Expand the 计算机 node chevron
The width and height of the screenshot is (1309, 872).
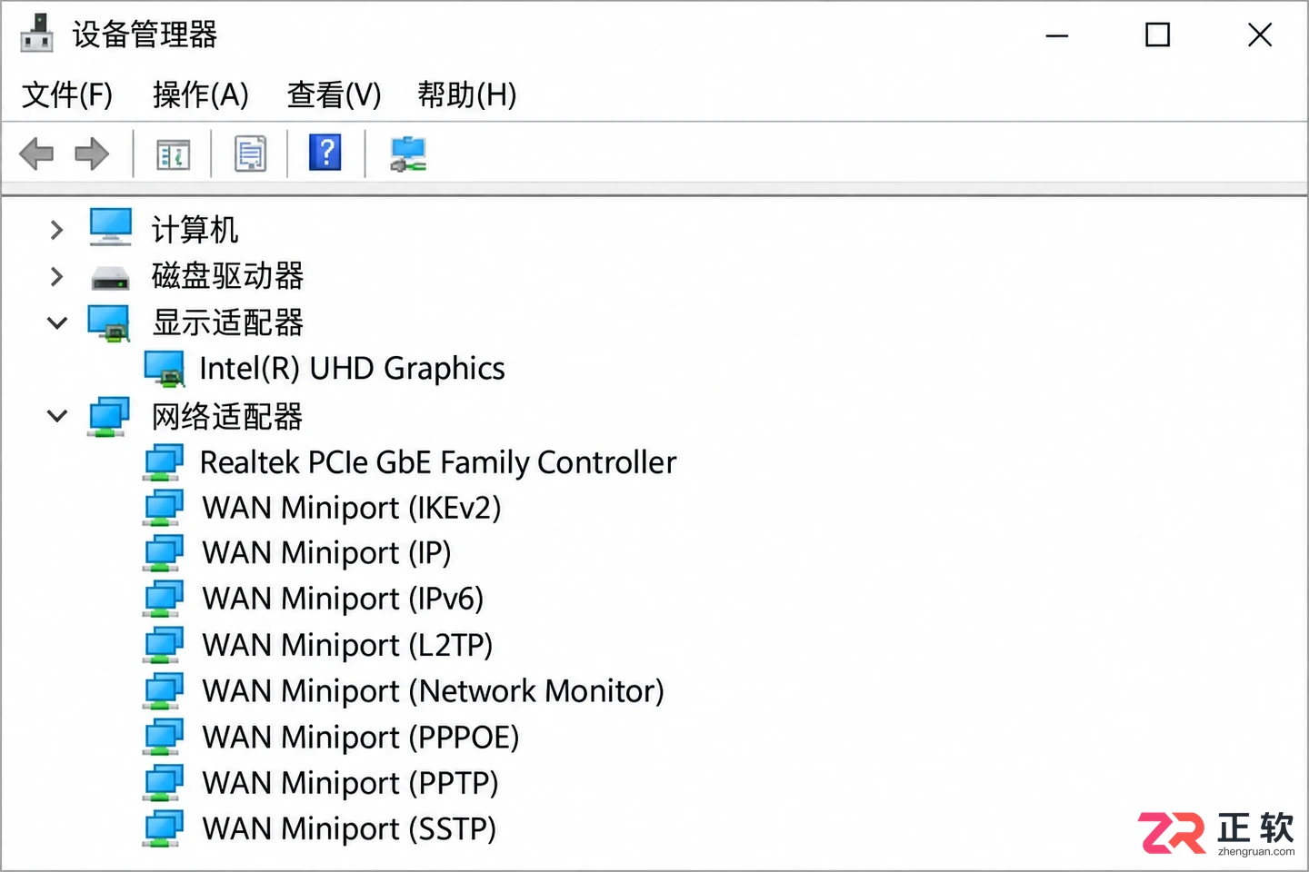tap(56, 230)
